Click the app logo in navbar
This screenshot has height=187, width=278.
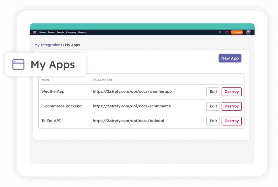(35, 32)
